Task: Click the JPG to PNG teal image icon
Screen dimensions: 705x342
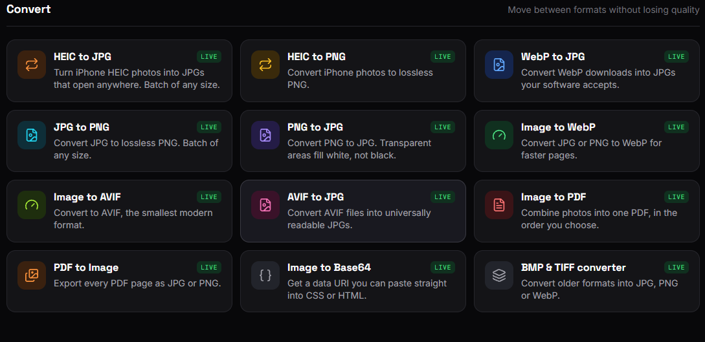Action: click(32, 135)
